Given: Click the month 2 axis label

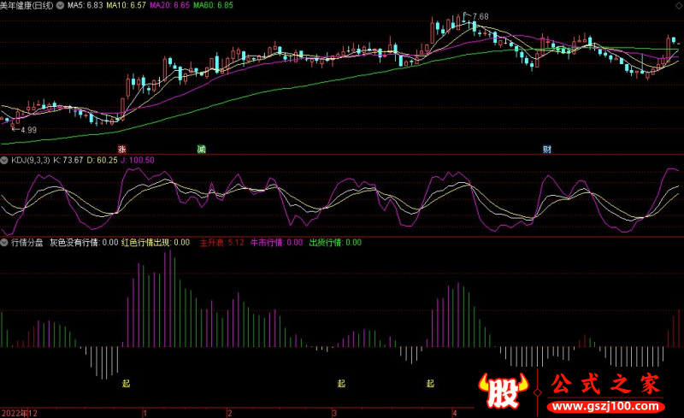Looking at the screenshot, I should coord(229,413).
